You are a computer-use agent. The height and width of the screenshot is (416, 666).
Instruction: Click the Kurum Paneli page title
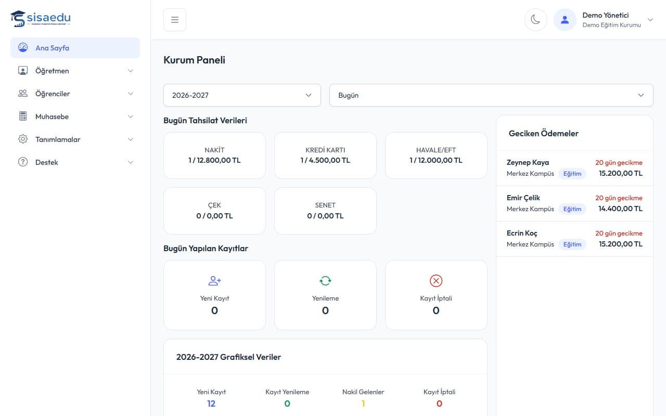194,60
